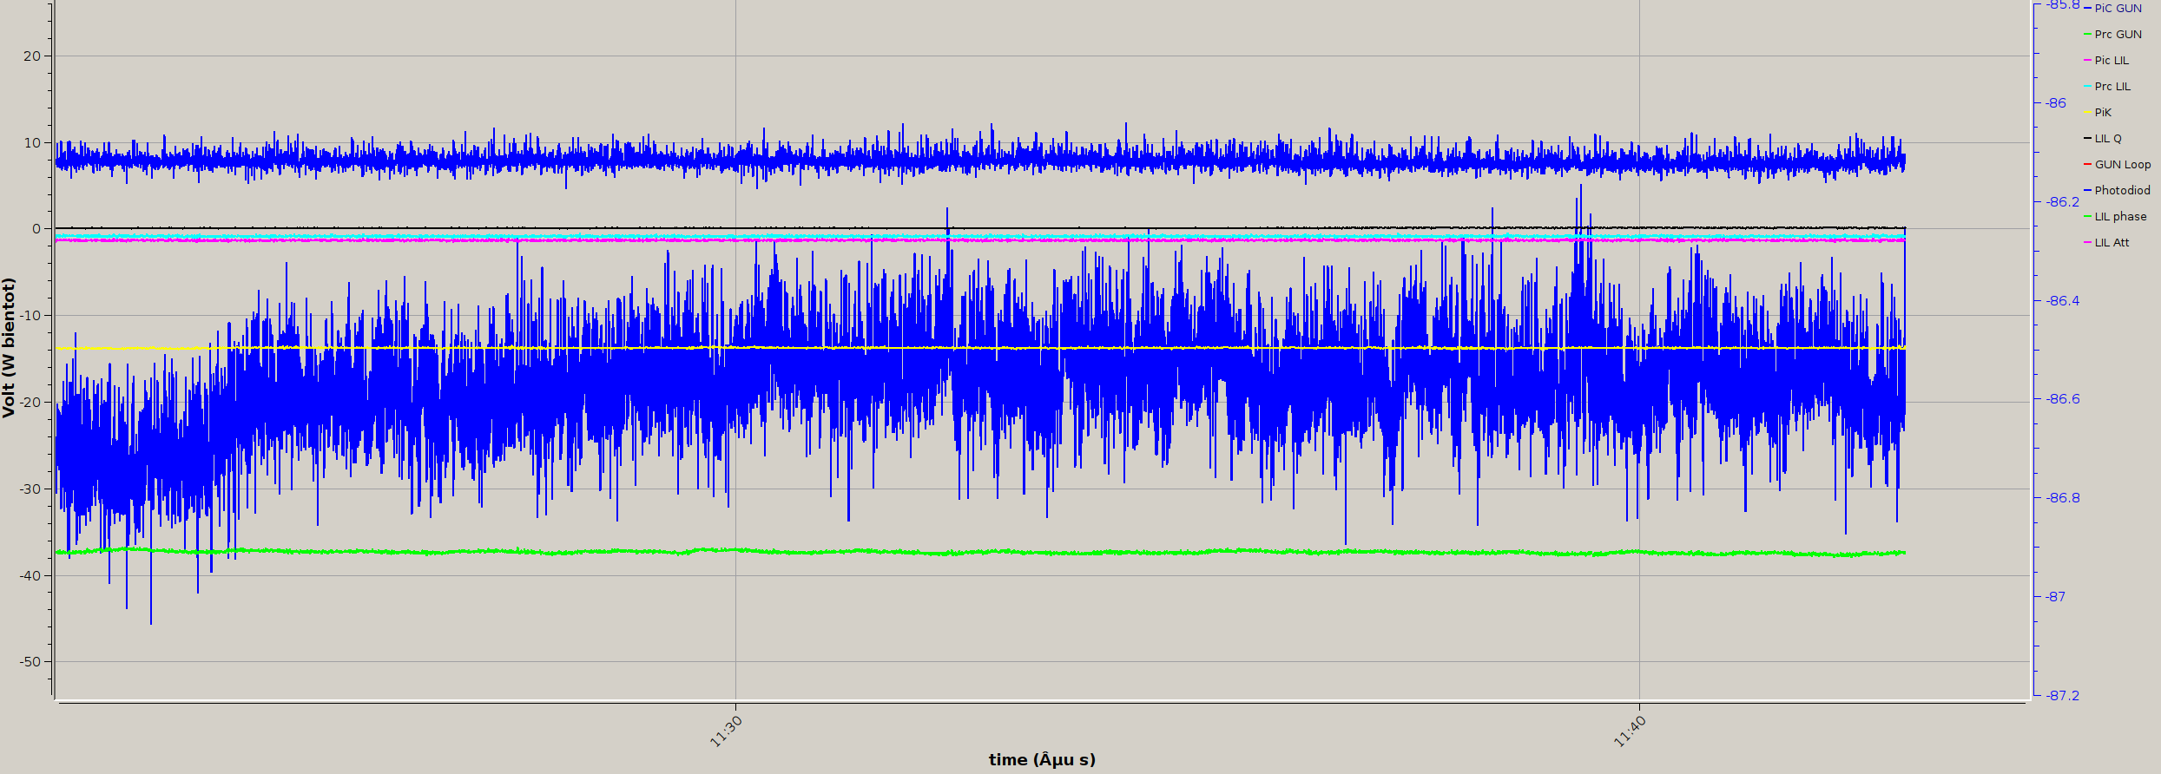Click the -86.6 right axis tick label
The height and width of the screenshot is (774, 2161).
[x=2063, y=399]
